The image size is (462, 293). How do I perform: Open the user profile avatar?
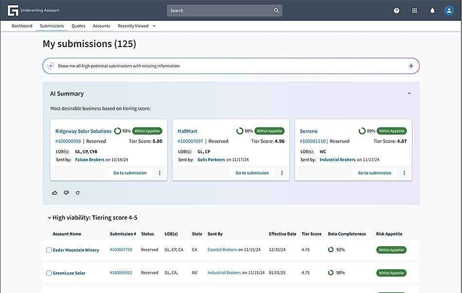[449, 11]
